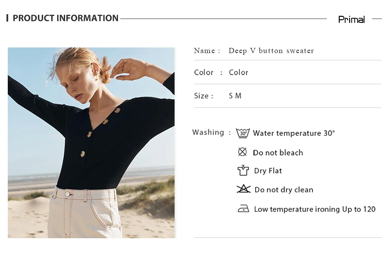The image size is (388, 268).
Task: Click the Do not bleach label
Action: [x=278, y=153]
